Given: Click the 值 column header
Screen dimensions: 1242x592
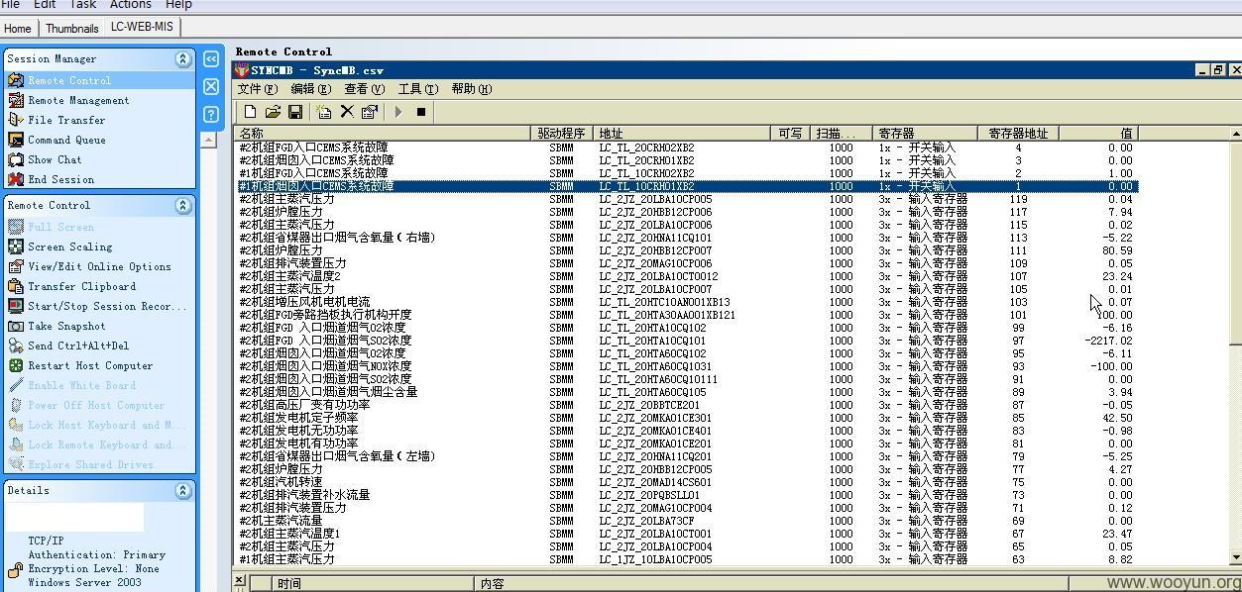Looking at the screenshot, I should pyautogui.click(x=1099, y=133).
